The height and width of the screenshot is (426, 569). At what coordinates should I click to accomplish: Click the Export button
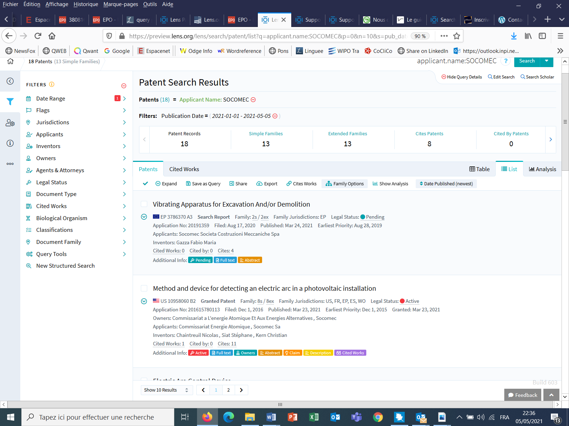pyautogui.click(x=267, y=184)
